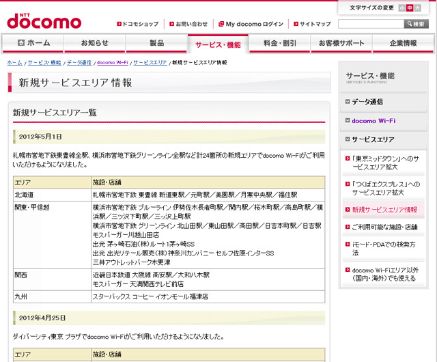Click 三井アウトレットパーク木更津 text
Screen dimensions: 437x362
[132, 262]
